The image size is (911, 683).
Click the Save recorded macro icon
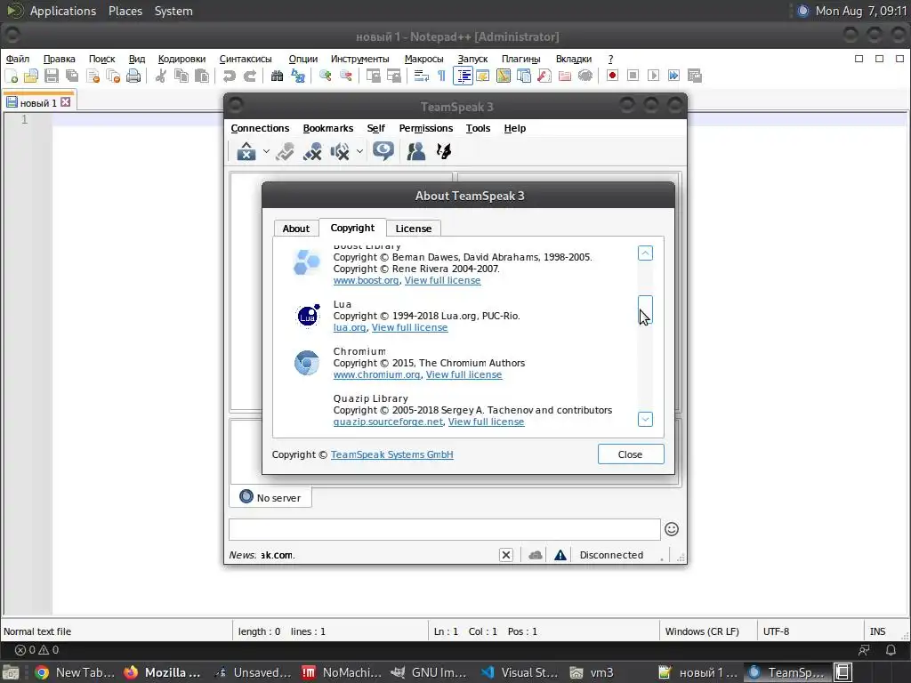tap(695, 76)
